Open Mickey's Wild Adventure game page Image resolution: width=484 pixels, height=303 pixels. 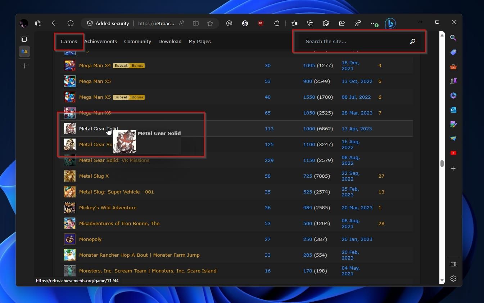(x=108, y=208)
